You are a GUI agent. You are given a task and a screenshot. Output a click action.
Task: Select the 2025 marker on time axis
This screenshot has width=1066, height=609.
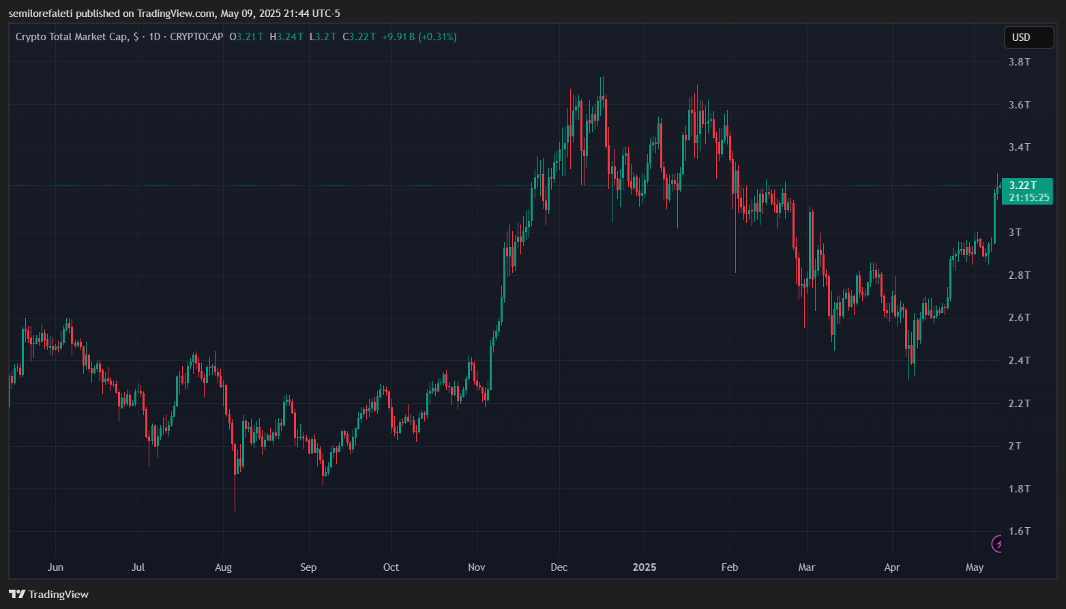tap(645, 567)
